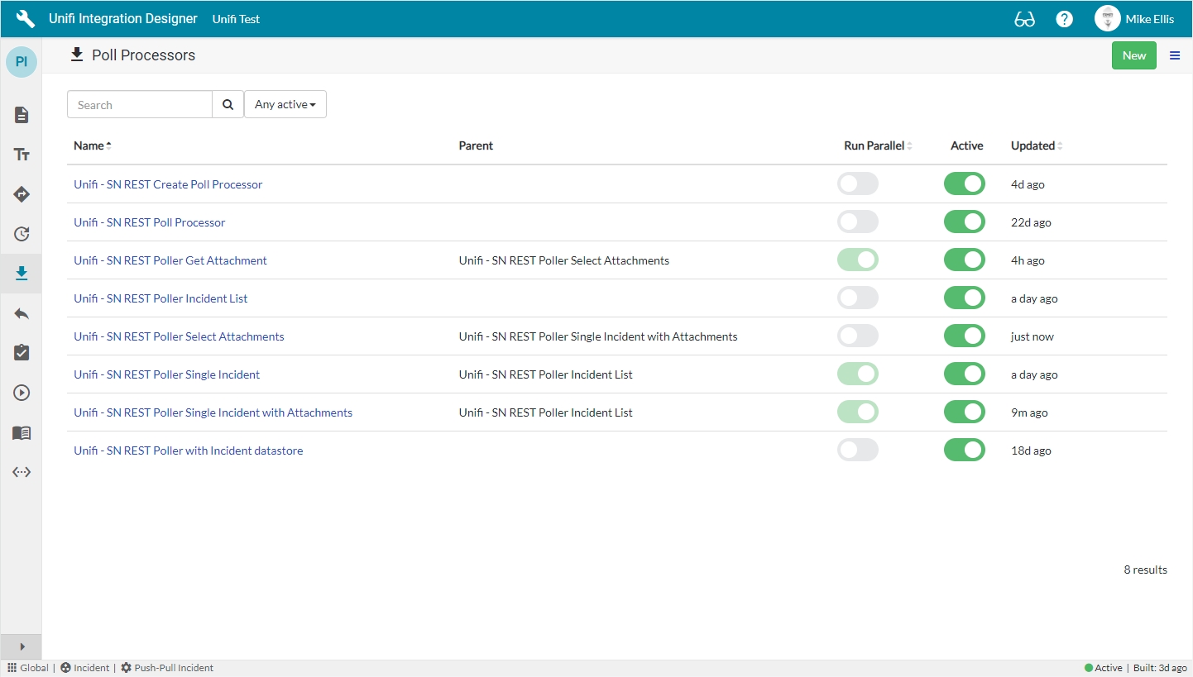Image resolution: width=1193 pixels, height=677 pixels.
Task: Open Mike Ellis user menu
Action: click(x=1134, y=19)
